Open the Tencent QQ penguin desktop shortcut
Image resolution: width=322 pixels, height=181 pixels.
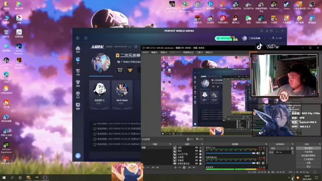click(x=235, y=20)
